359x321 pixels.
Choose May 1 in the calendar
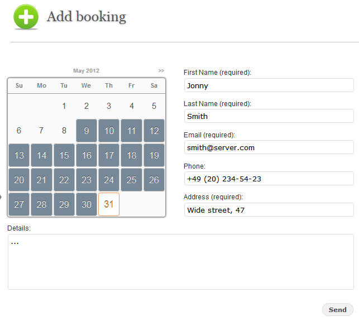64,106
